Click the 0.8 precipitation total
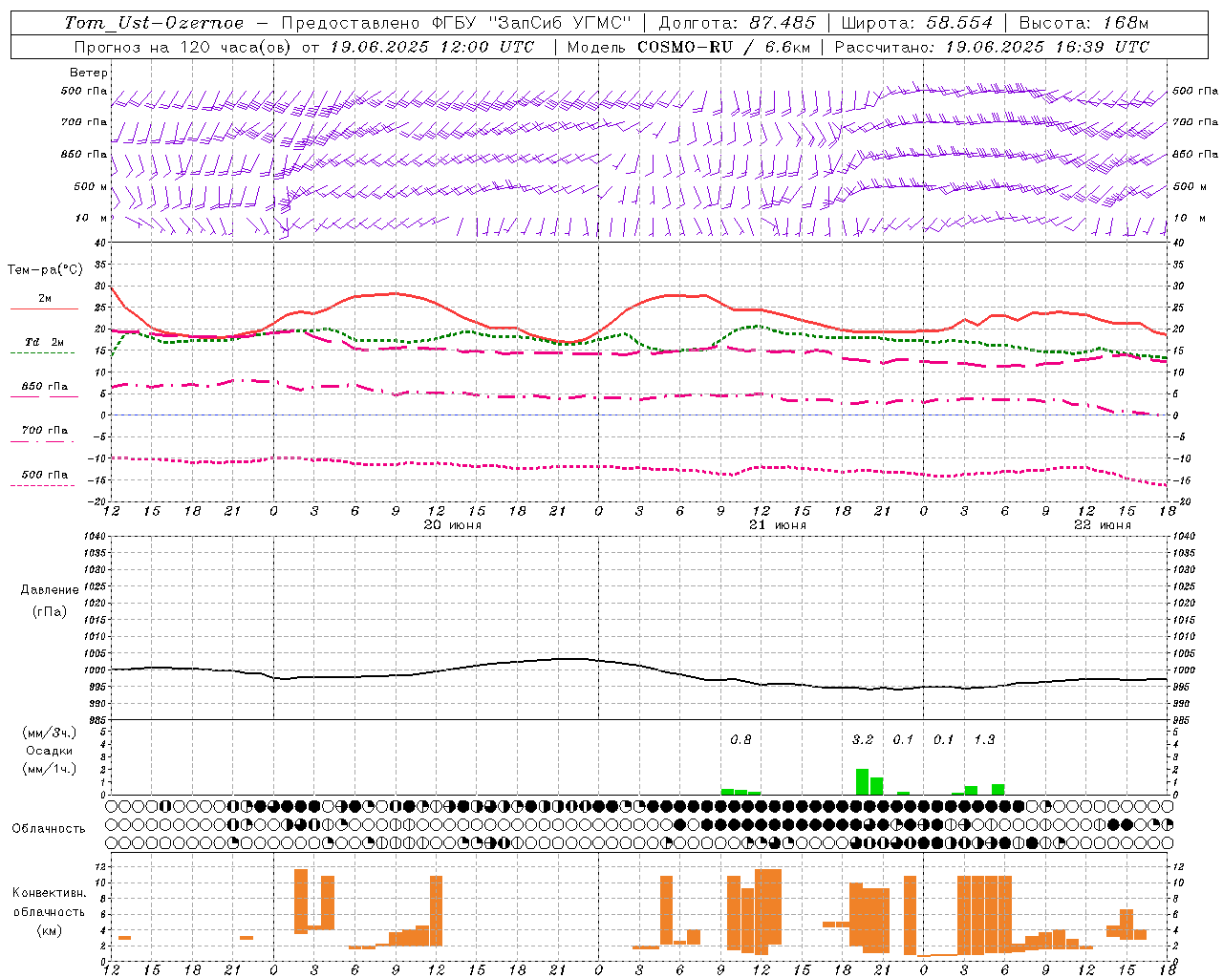Image resolution: width=1223 pixels, height=978 pixels. click(740, 739)
